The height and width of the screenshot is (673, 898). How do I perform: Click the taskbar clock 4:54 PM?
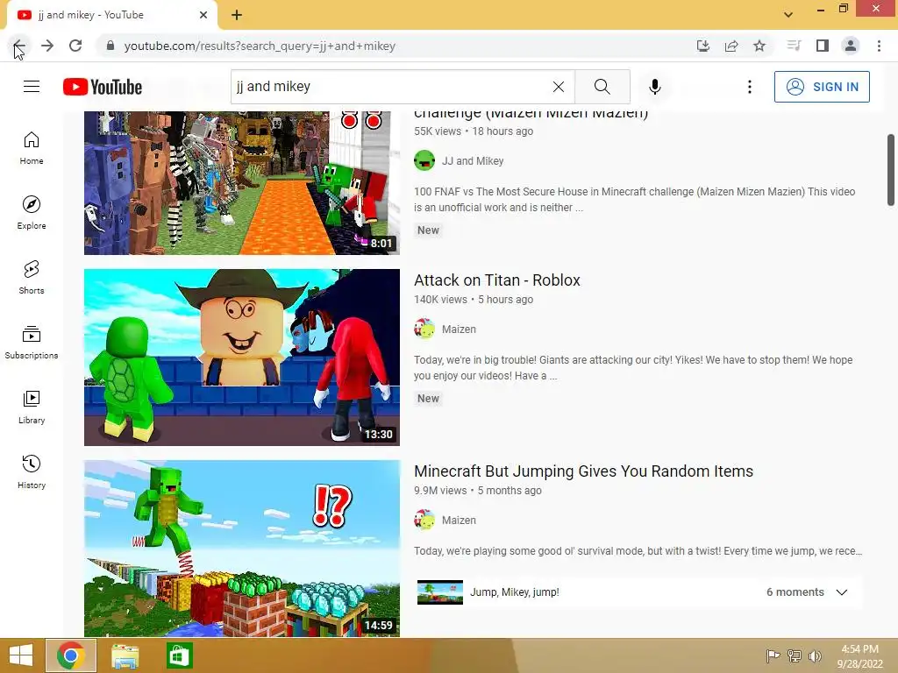click(x=859, y=649)
